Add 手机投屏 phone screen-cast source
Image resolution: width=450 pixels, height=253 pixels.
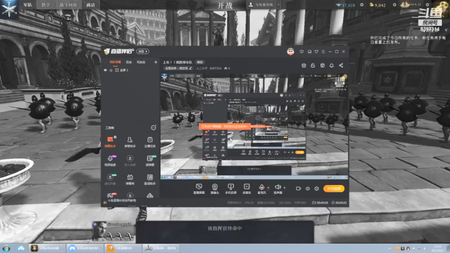[x=231, y=189]
